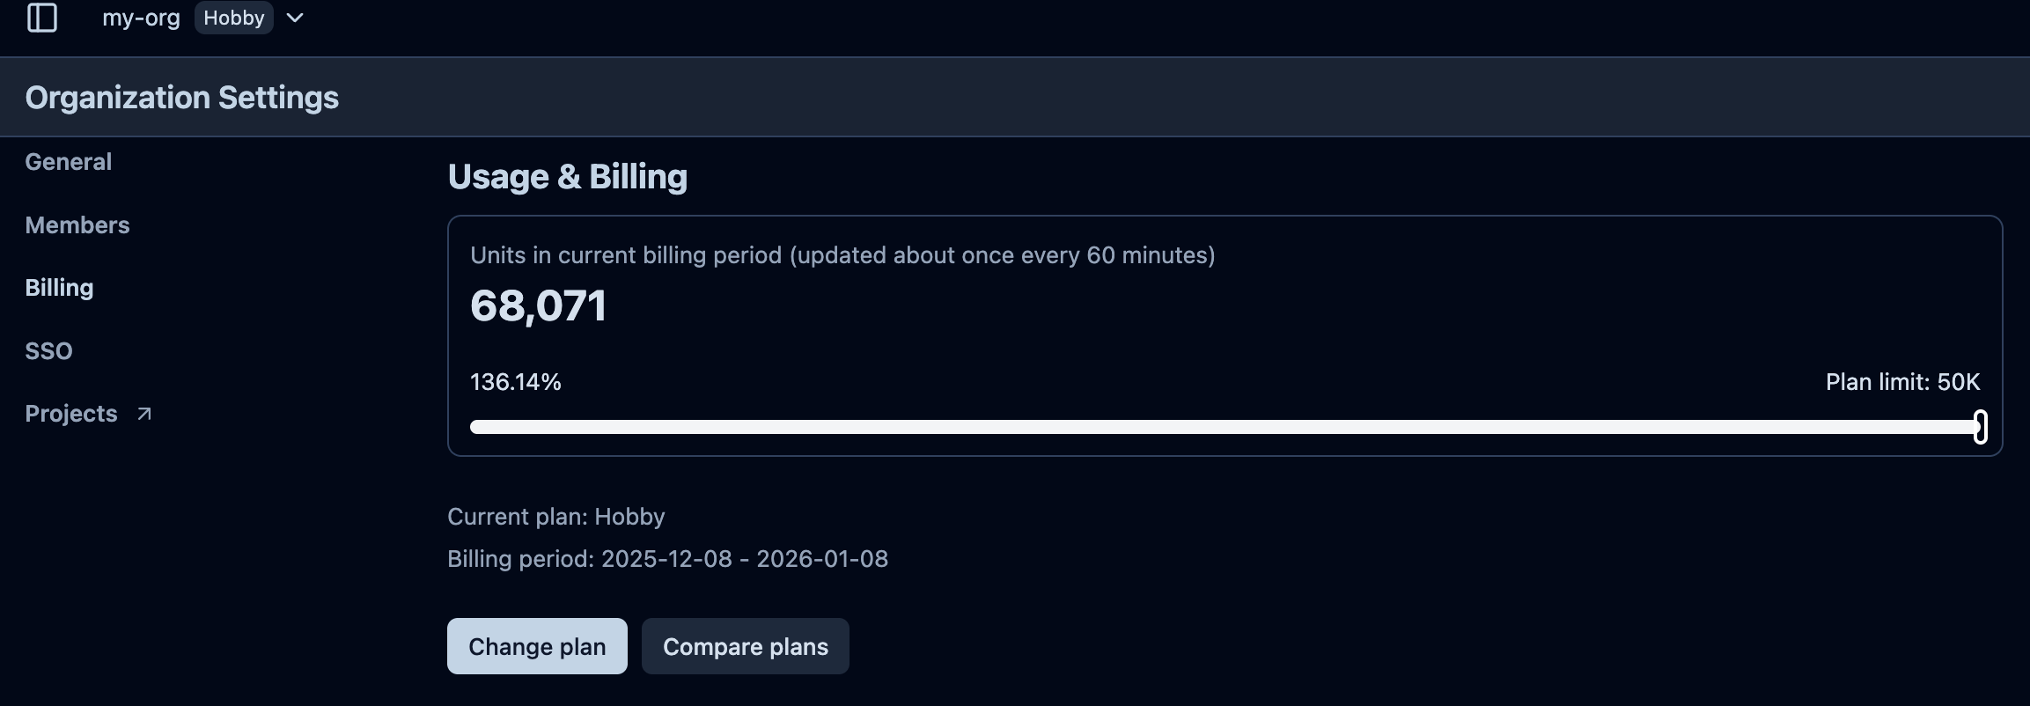
Task: Toggle the sidebar panel icon
Action: [x=42, y=18]
